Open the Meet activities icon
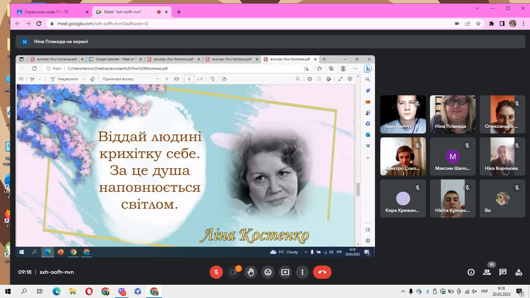530x298 pixels. click(519, 272)
